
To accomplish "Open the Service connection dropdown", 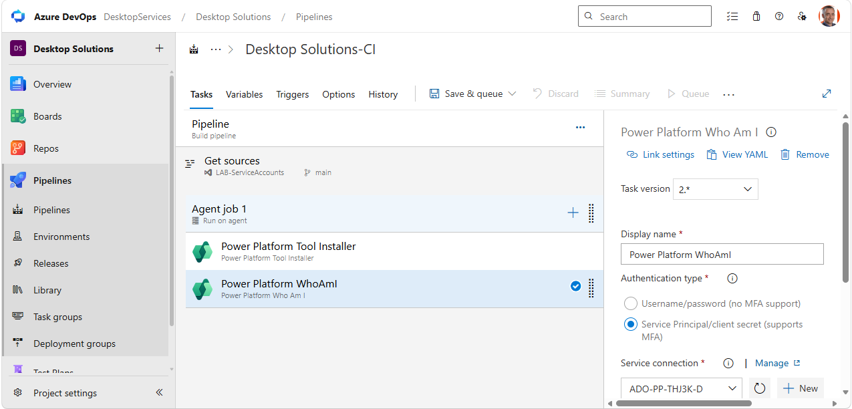I will click(x=682, y=388).
